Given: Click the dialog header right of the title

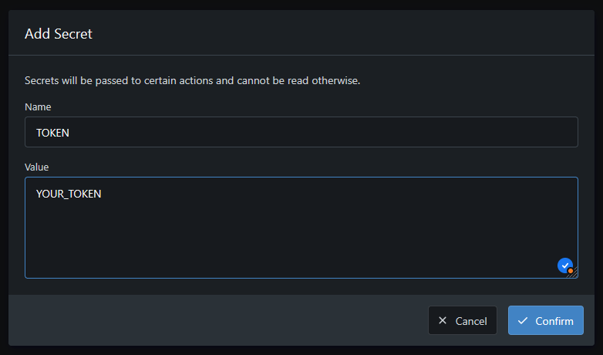Looking at the screenshot, I should pyautogui.click(x=347, y=33).
